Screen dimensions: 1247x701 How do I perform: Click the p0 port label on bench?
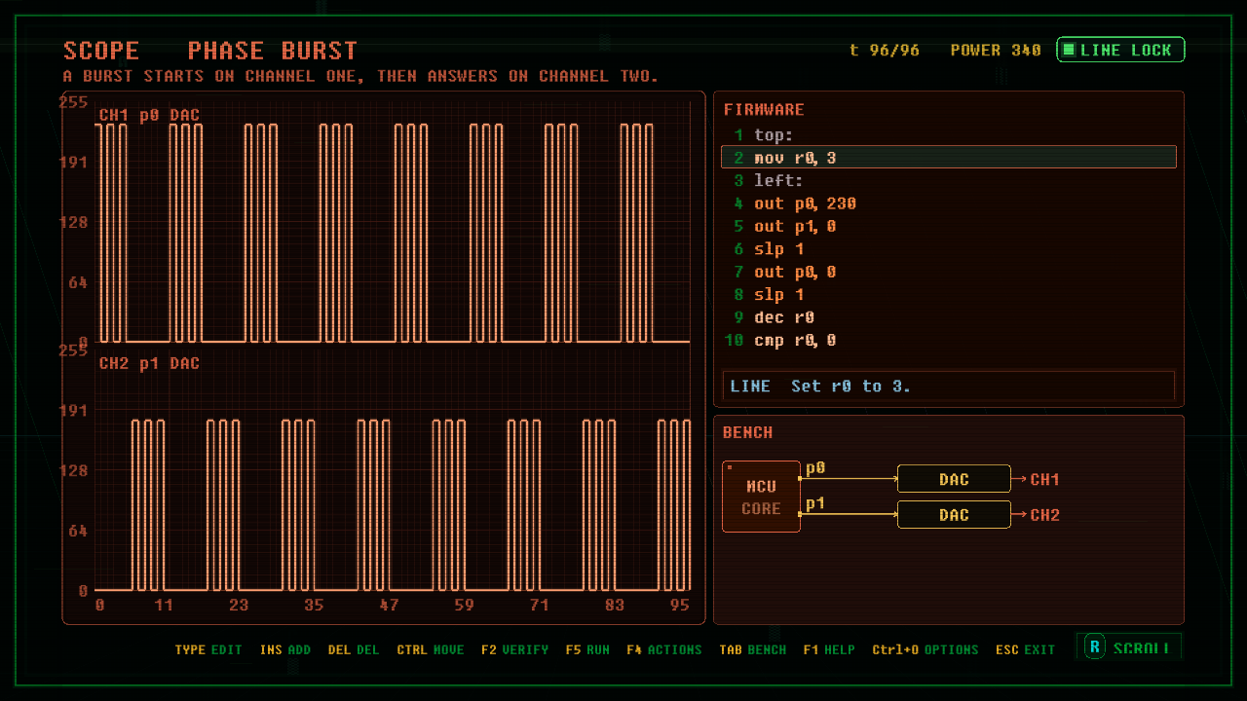click(815, 468)
